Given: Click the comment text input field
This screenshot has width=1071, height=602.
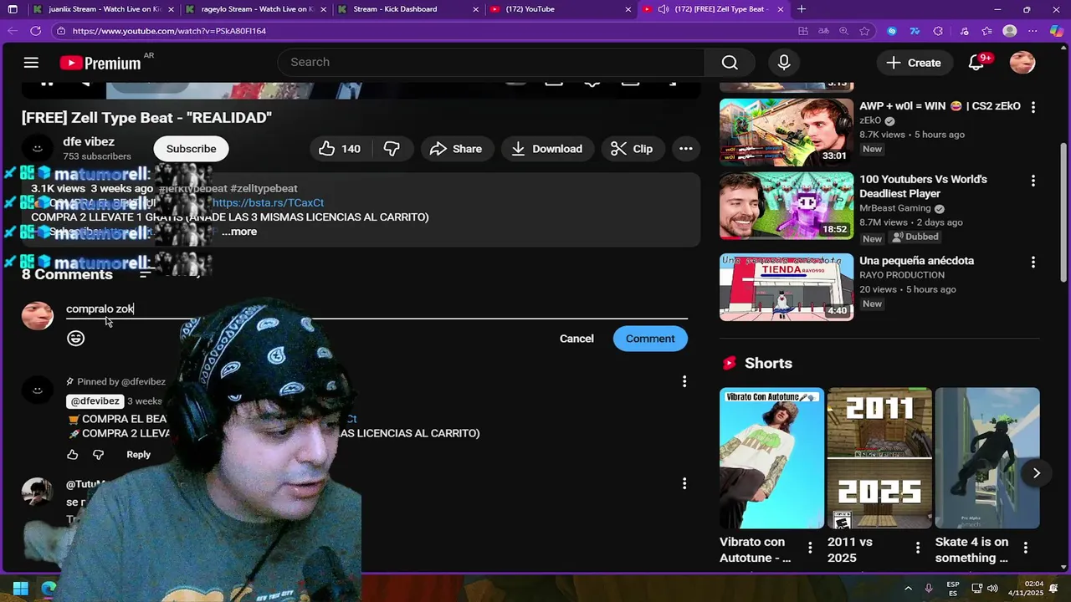Looking at the screenshot, I should point(377,309).
